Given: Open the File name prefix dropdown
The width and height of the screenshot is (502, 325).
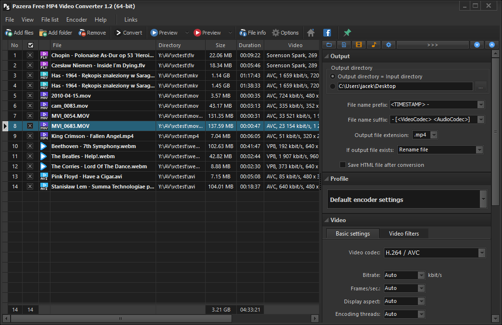Looking at the screenshot, I should [x=481, y=104].
